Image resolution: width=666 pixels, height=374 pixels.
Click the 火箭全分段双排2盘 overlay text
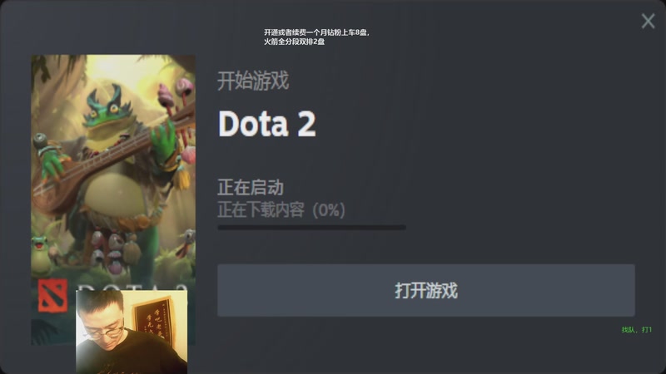[x=295, y=42]
